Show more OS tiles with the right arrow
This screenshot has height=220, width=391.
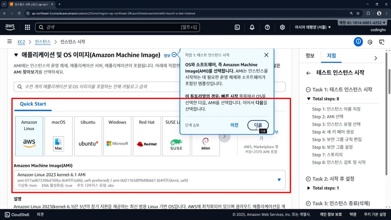coord(225,137)
